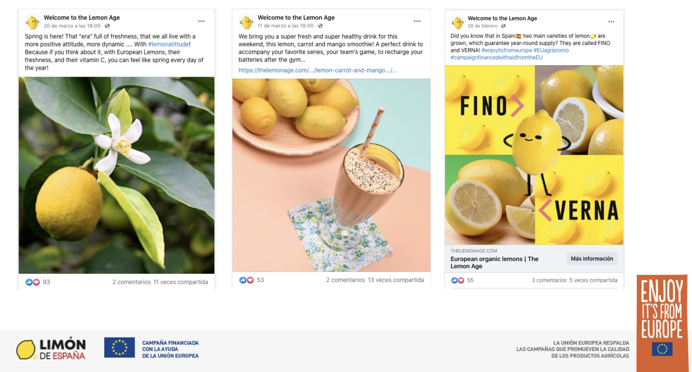Click lemon avatar on the spring post
The width and height of the screenshot is (692, 372).
(x=33, y=22)
